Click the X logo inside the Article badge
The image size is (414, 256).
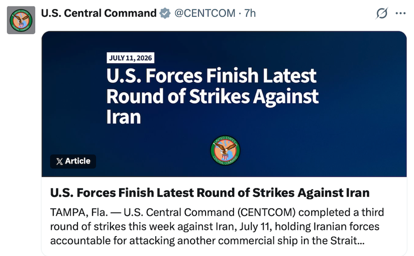tap(60, 161)
